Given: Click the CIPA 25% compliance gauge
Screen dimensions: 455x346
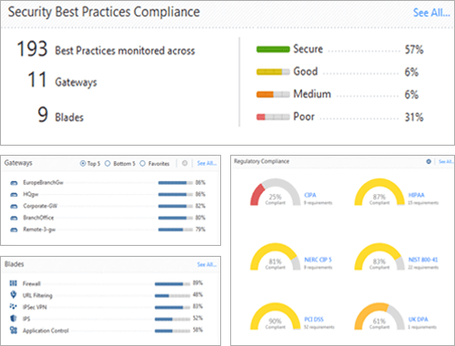Looking at the screenshot, I should tap(275, 192).
